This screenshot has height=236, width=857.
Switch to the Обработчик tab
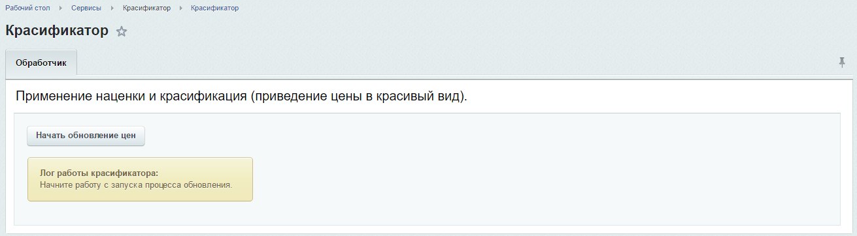tap(41, 63)
